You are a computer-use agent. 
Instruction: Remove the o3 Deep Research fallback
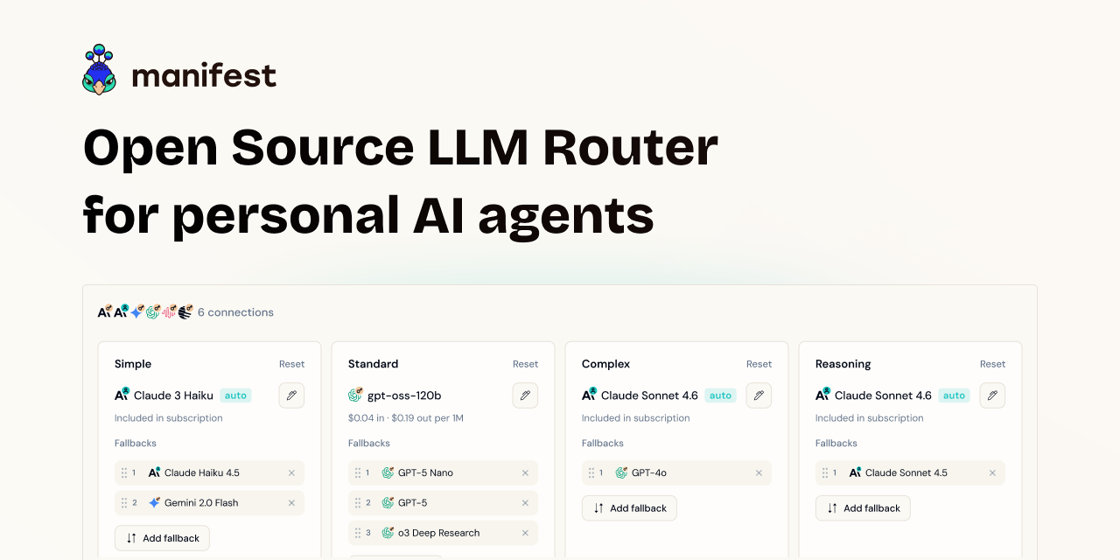point(525,533)
